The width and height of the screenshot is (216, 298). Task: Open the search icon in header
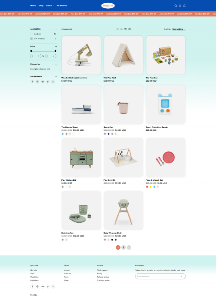tap(176, 6)
